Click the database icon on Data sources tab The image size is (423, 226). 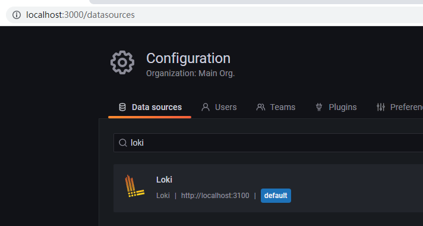[122, 107]
